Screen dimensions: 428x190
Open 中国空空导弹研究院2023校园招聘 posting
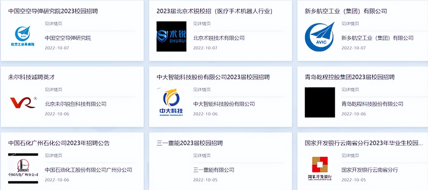pyautogui.click(x=53, y=11)
